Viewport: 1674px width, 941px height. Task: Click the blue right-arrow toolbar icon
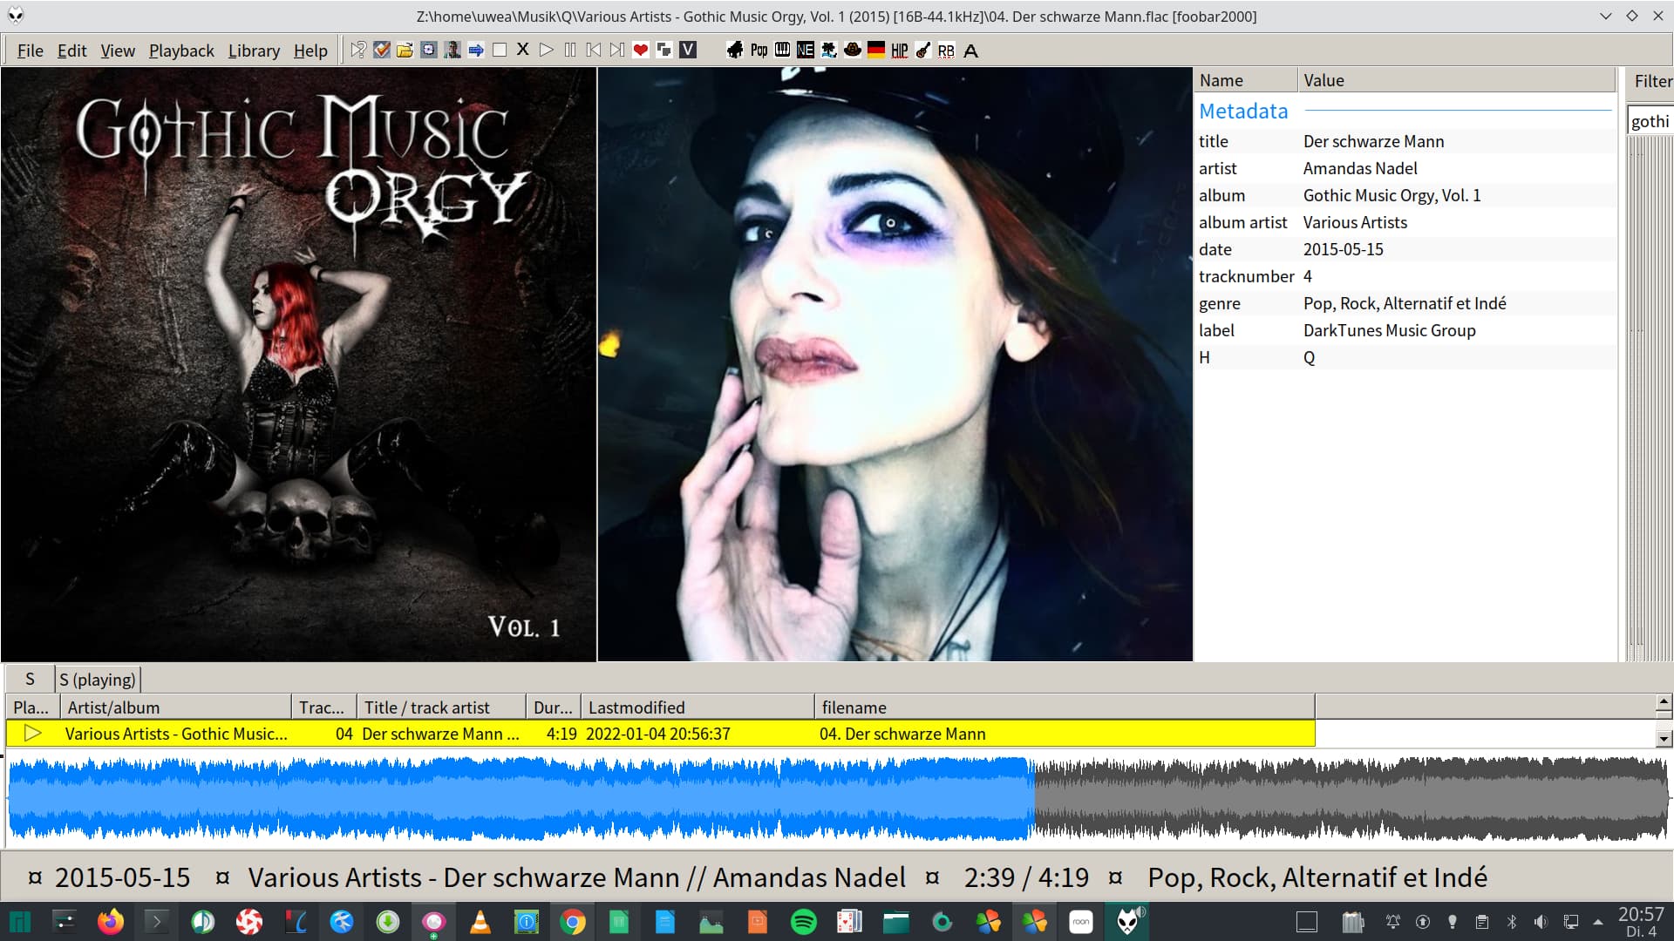pyautogui.click(x=476, y=50)
